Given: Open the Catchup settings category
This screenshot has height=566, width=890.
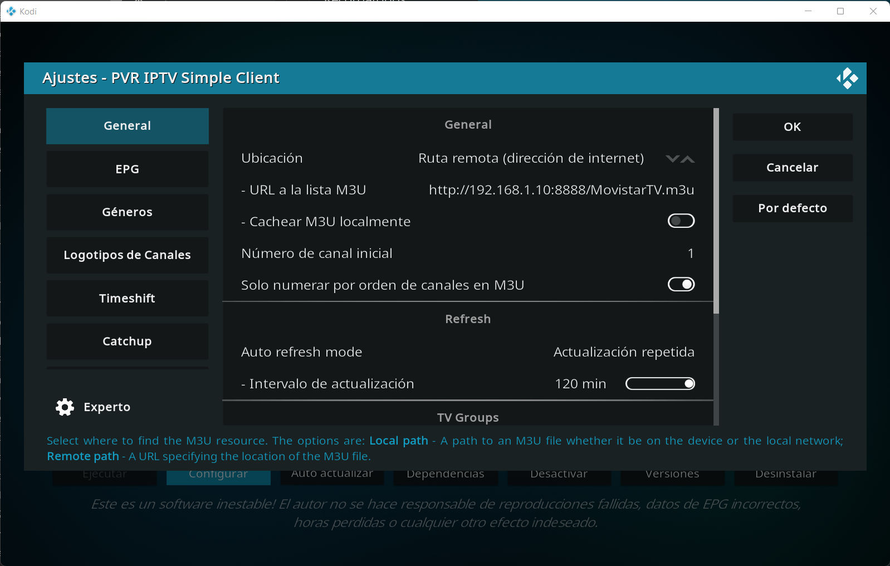Looking at the screenshot, I should (x=128, y=341).
